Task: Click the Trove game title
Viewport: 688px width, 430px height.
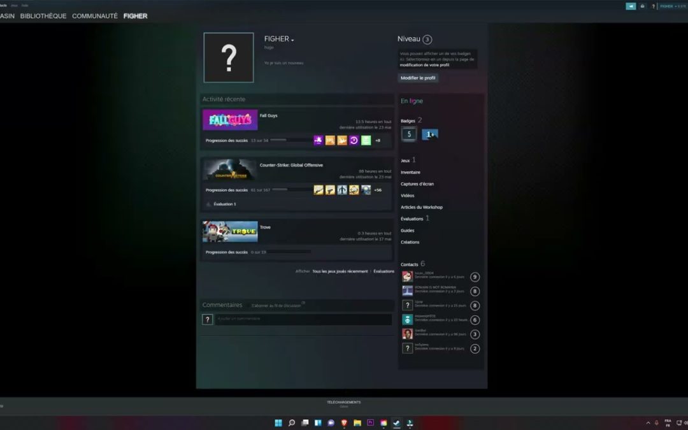Action: point(265,227)
